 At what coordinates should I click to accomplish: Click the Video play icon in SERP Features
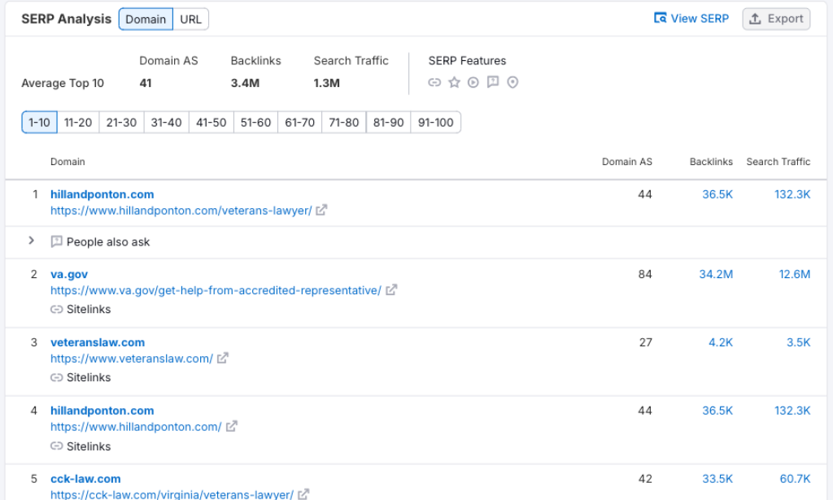(x=473, y=82)
